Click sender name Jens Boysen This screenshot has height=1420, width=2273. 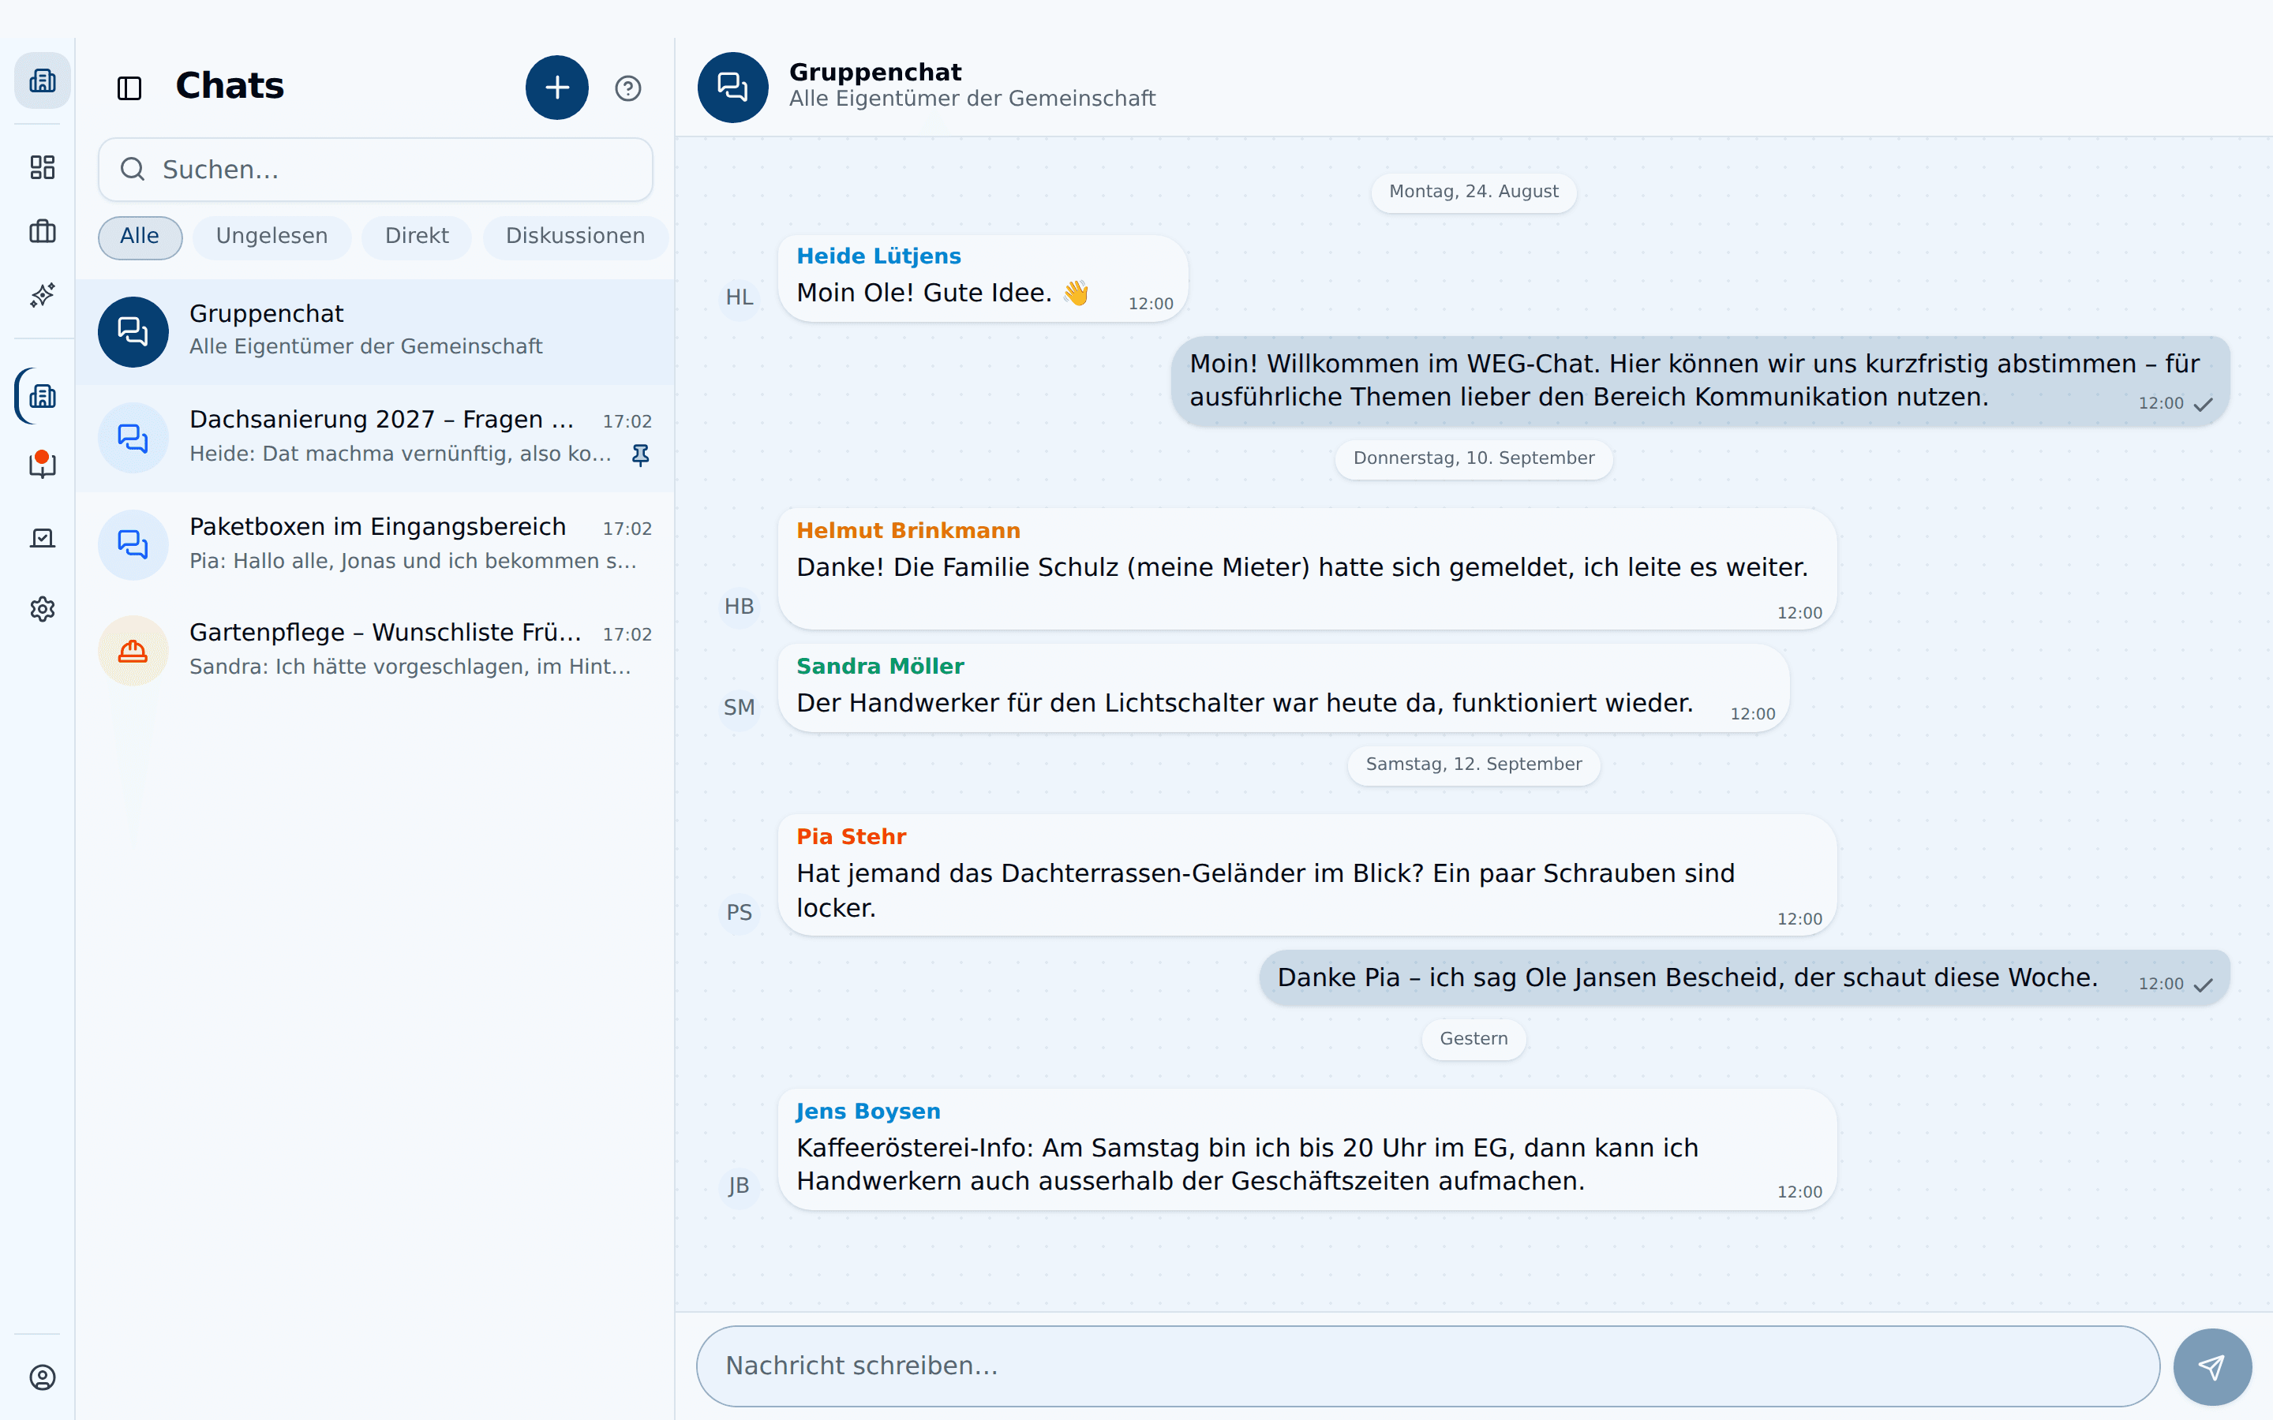click(x=868, y=1111)
